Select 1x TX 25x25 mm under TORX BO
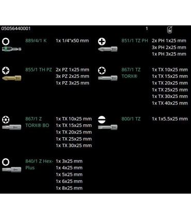The height and width of the screenshot is (219, 191). click(74, 139)
